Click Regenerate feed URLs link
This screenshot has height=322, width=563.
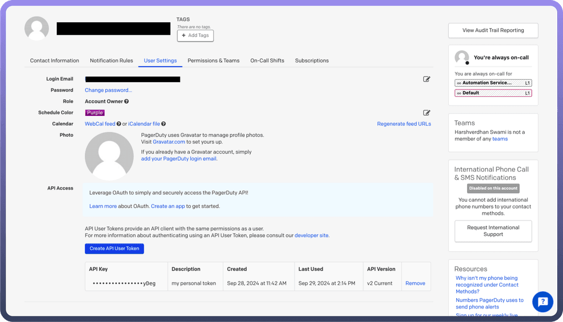click(404, 124)
